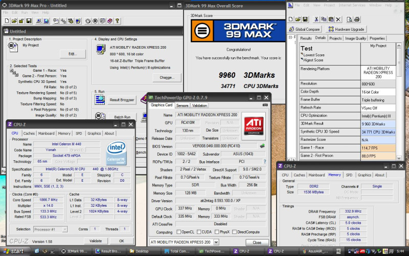Click New project icon in 3DMark toolbar
The height and width of the screenshot is (256, 409).
(7, 21)
